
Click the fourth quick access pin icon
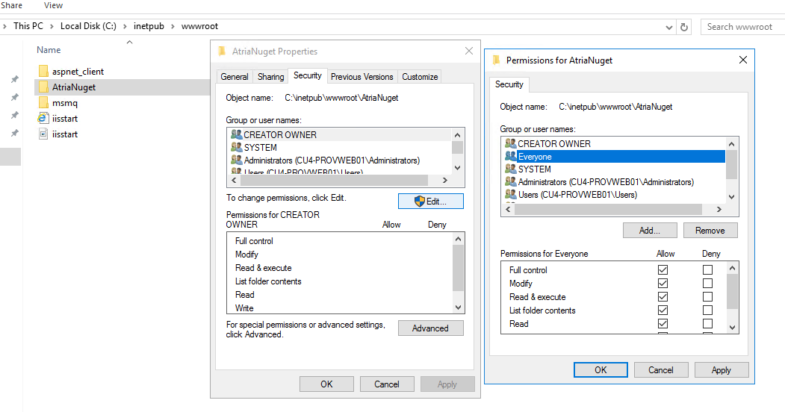coord(15,133)
